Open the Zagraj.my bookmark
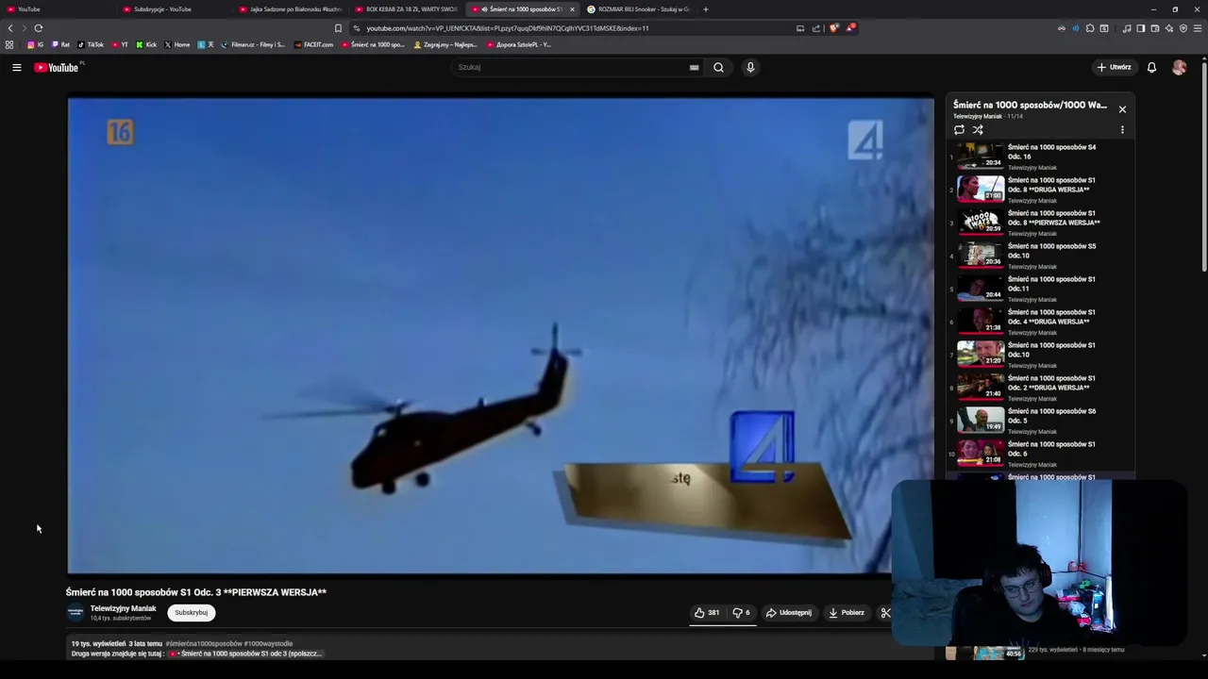 [445, 44]
